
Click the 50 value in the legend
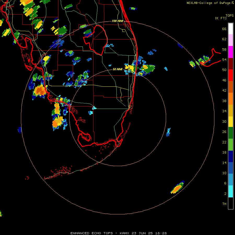tap(224, 70)
